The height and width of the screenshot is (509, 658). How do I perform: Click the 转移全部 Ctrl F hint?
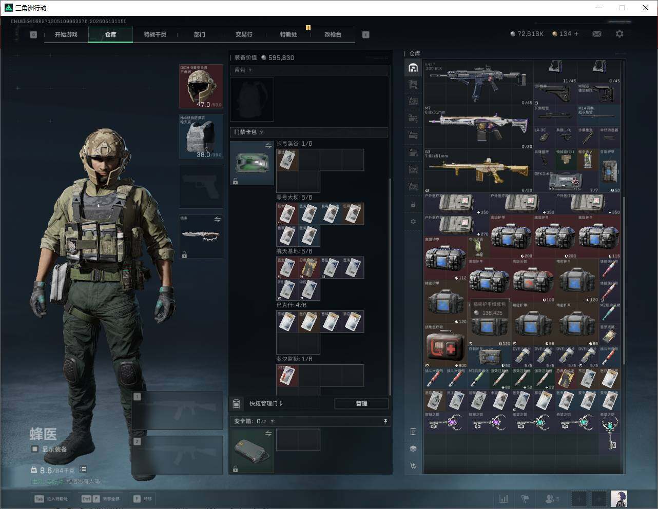(101, 499)
